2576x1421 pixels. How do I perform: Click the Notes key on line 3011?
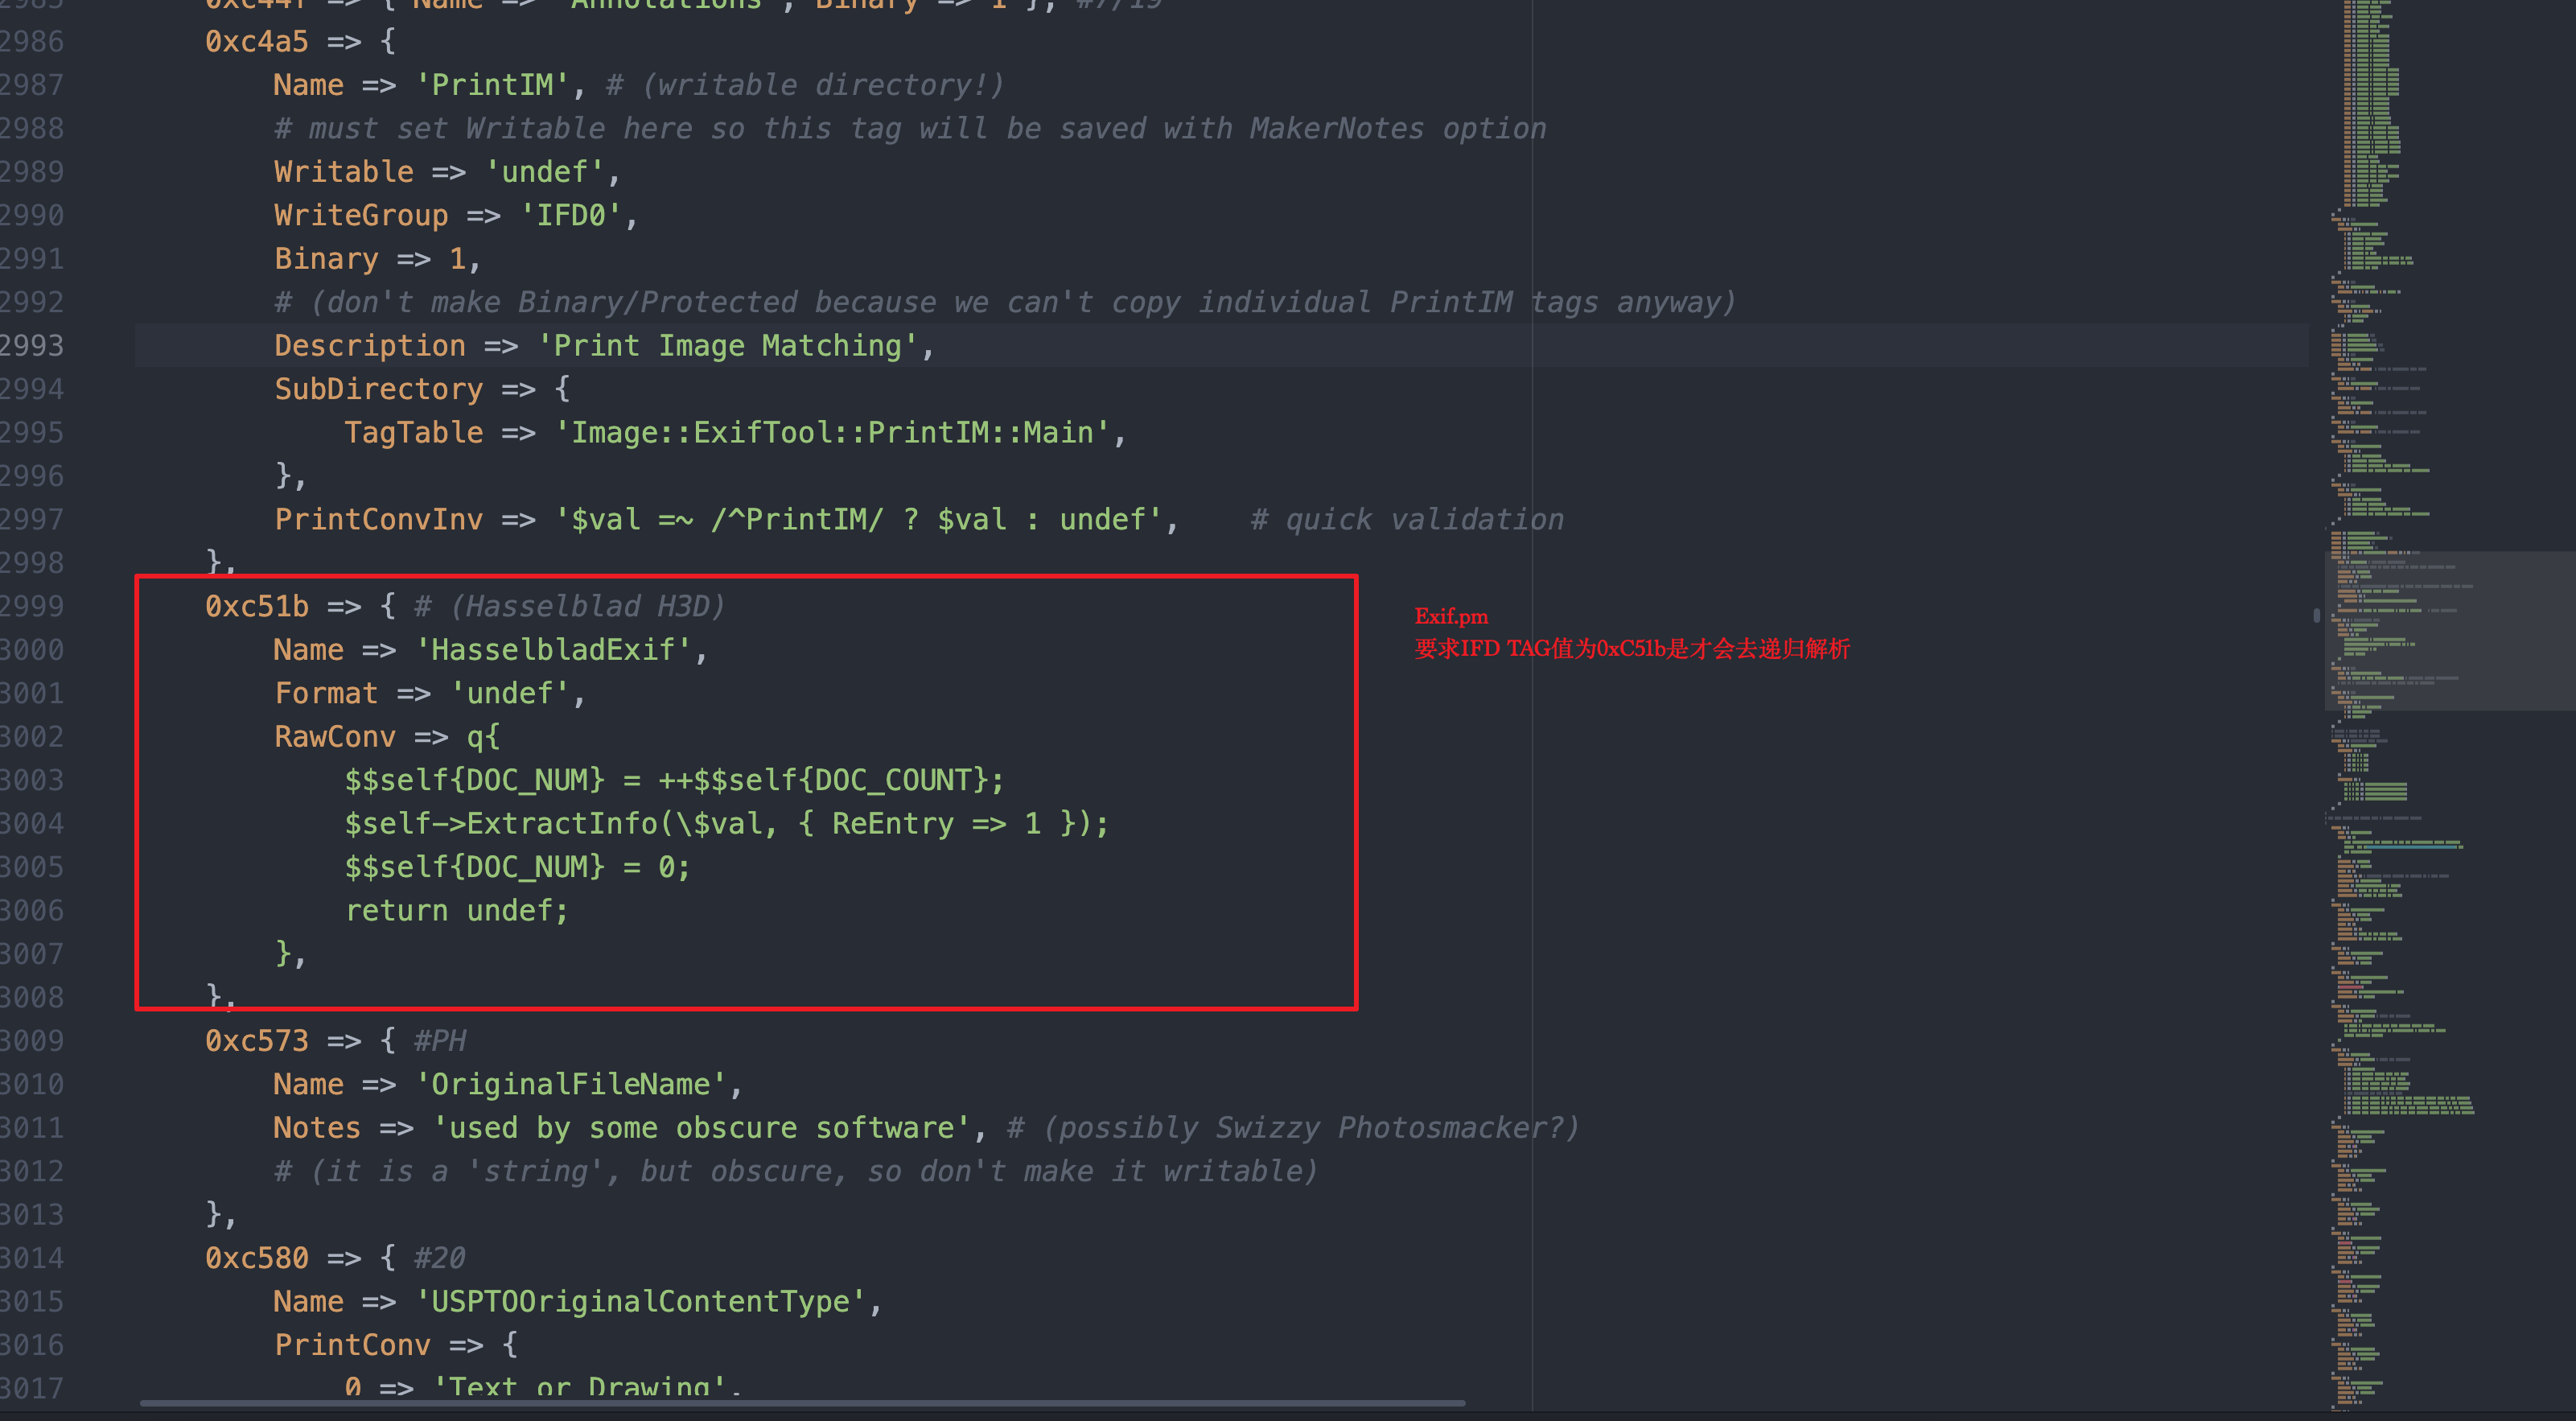point(317,1127)
